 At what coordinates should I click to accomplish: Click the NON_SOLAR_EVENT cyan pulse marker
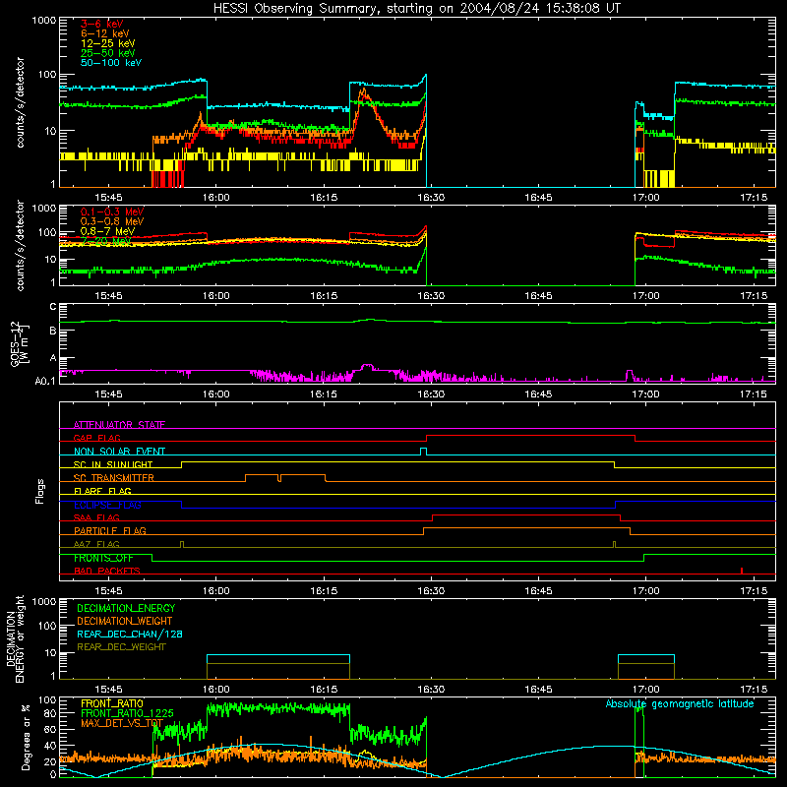tap(423, 452)
